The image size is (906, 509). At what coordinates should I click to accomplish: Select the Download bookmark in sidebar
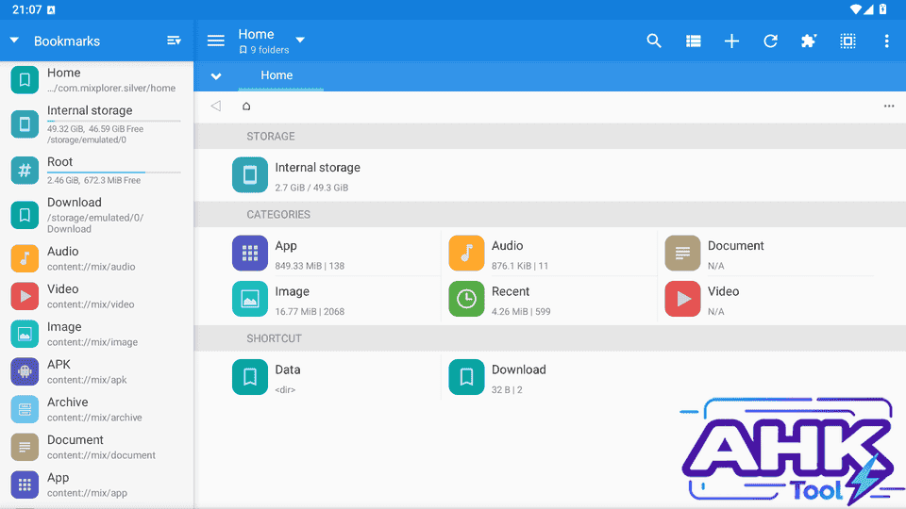(x=96, y=215)
